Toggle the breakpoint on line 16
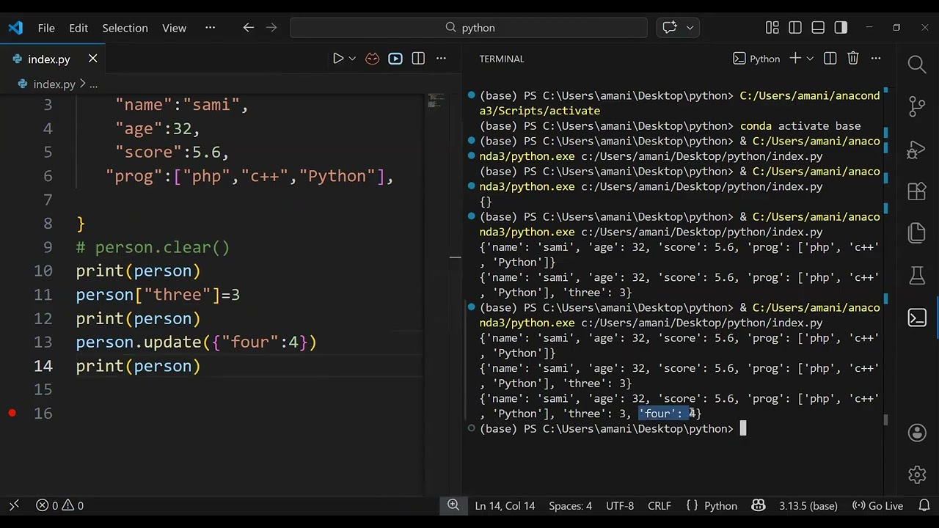Viewport: 939px width, 528px height. 12,414
